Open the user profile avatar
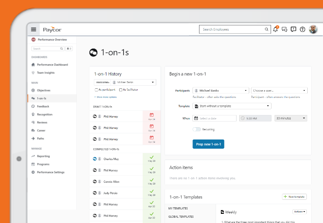The width and height of the screenshot is (323, 223). pos(313,29)
